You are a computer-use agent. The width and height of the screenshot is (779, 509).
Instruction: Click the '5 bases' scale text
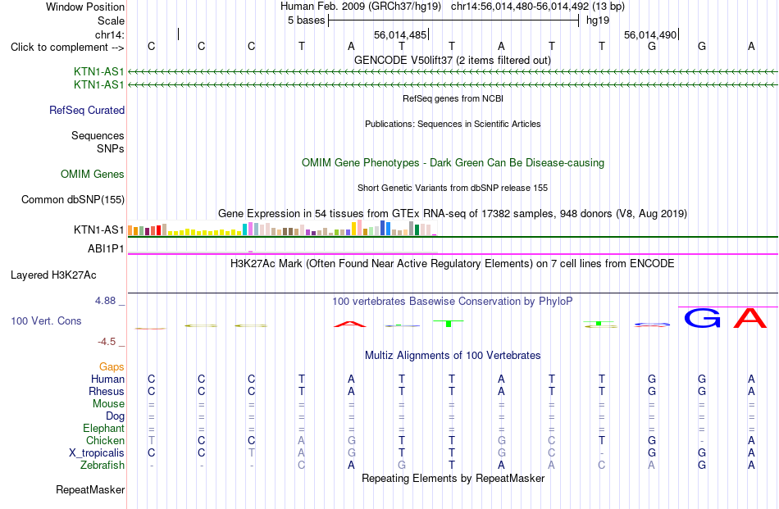pos(306,20)
